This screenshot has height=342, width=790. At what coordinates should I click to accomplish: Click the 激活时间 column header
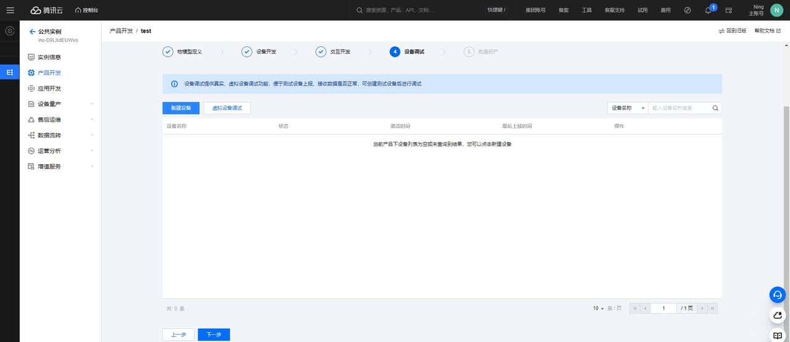401,126
